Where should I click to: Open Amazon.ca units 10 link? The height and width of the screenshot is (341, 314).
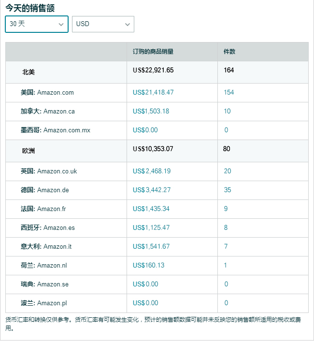pos(227,111)
